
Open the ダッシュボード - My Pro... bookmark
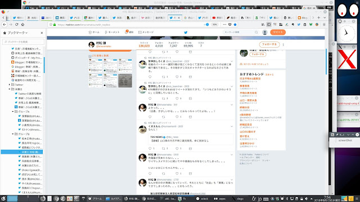coord(26,58)
